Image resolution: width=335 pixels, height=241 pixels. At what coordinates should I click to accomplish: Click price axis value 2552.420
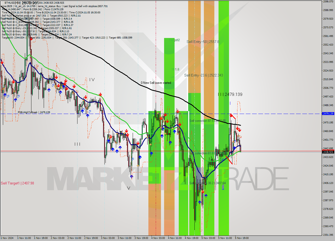point(328,45)
